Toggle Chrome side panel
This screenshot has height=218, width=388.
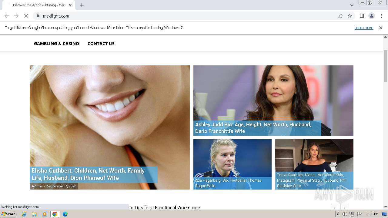[x=362, y=16]
